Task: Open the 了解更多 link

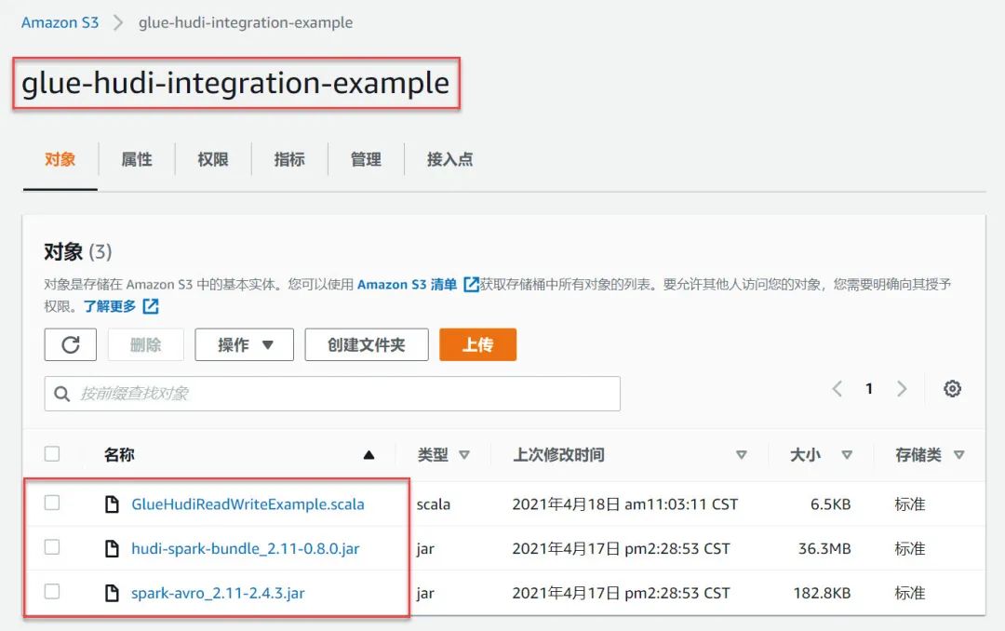Action: (110, 306)
